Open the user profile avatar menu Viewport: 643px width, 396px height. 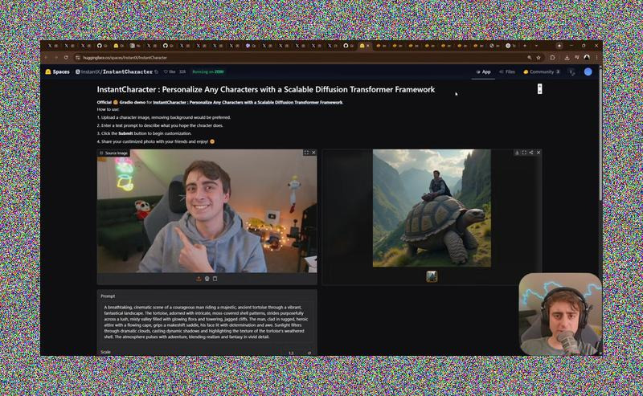click(x=588, y=71)
